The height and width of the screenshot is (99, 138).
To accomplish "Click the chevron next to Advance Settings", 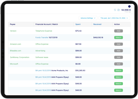I will coord(95,18).
